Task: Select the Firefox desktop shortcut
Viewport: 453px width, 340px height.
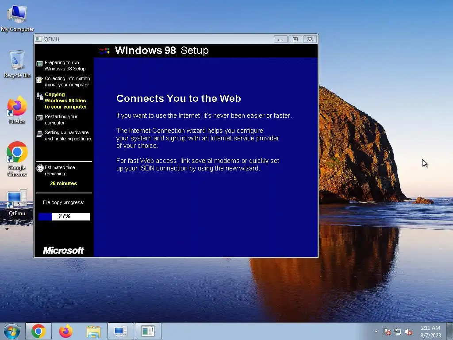Action: 17,110
